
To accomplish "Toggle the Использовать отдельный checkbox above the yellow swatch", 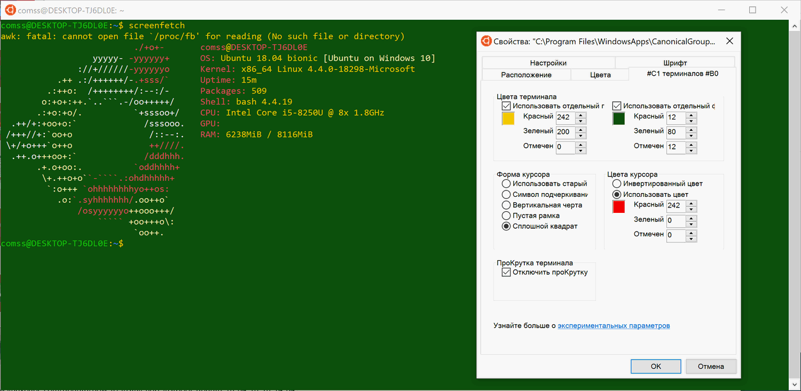I will click(x=506, y=106).
